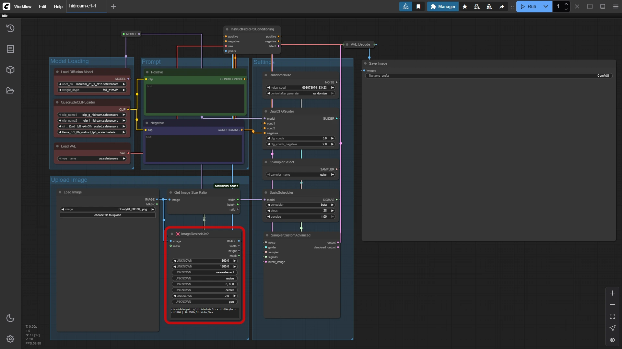The image size is (622, 349).
Task: Open the clip_name1 dropdown
Action: tap(92, 115)
